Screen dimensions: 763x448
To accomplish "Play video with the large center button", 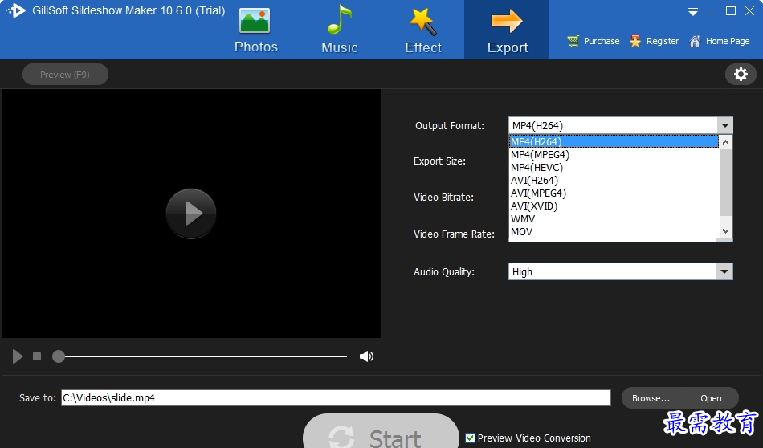I will 191,213.
